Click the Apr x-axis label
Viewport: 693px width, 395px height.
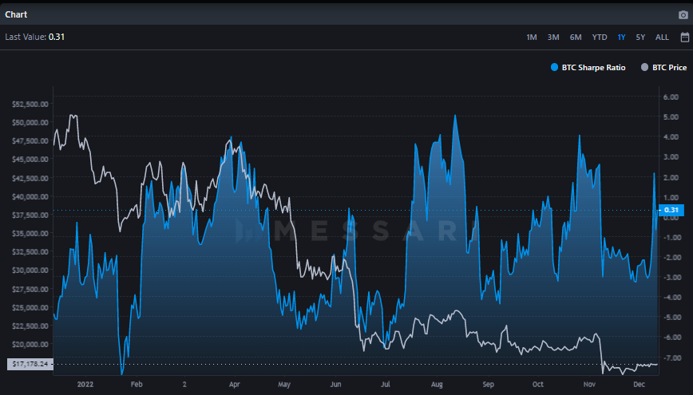pos(234,384)
